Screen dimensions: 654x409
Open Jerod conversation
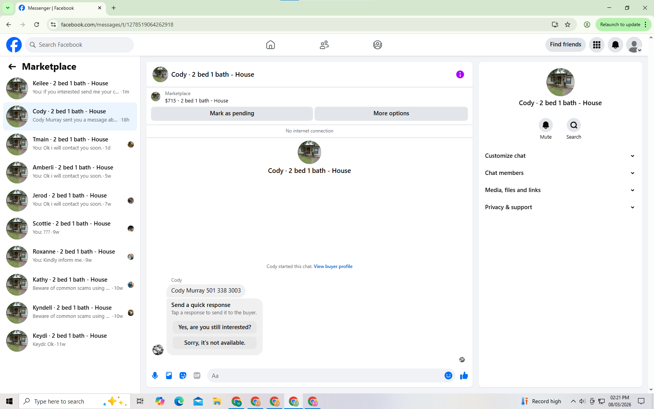click(x=70, y=200)
